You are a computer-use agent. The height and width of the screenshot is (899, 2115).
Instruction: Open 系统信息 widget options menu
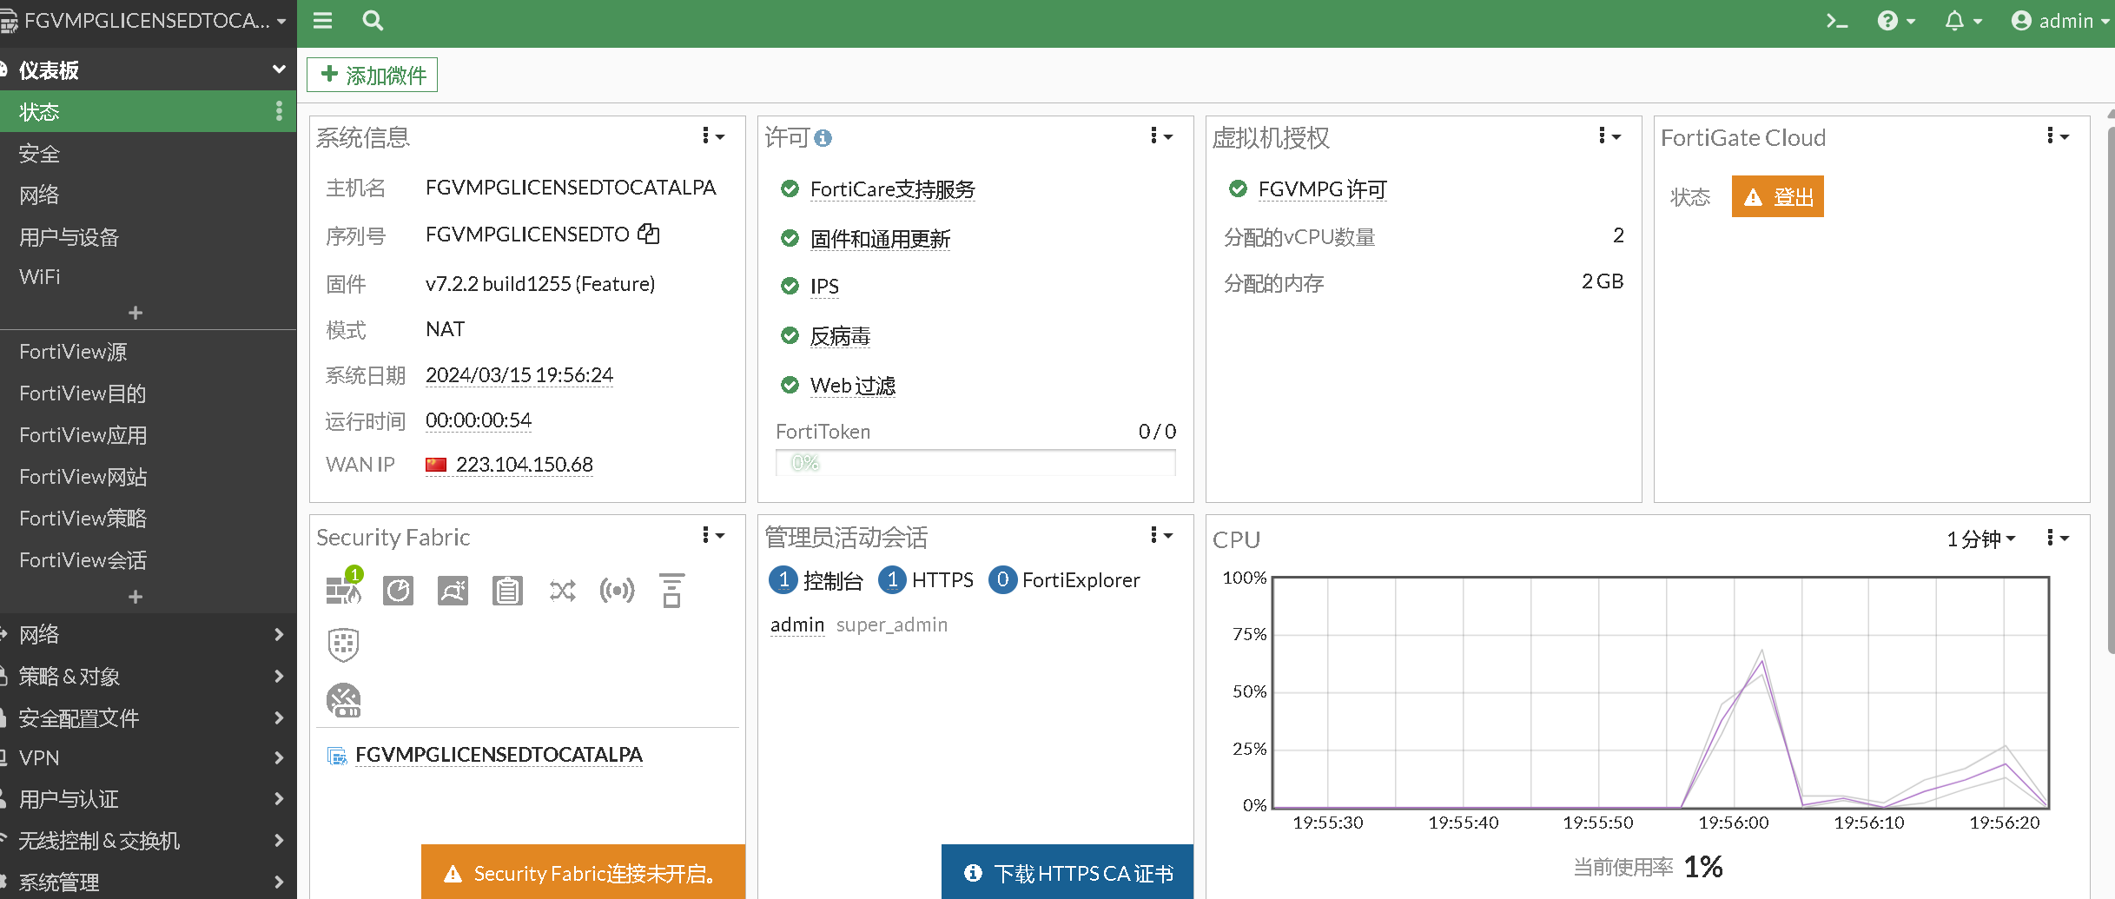pyautogui.click(x=713, y=136)
